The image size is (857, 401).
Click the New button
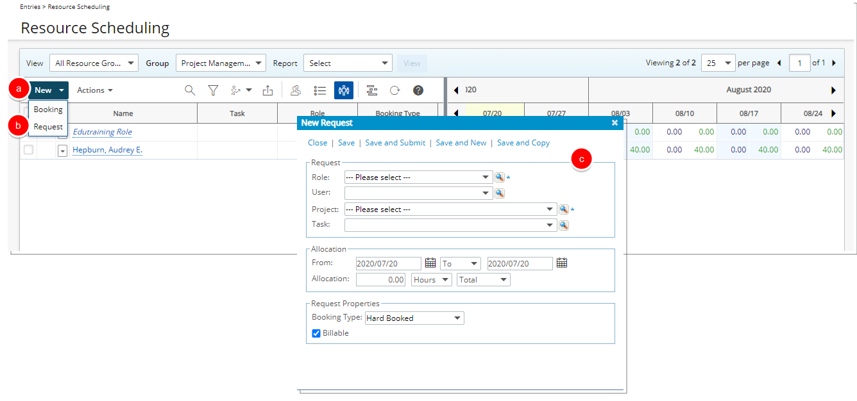(x=49, y=90)
